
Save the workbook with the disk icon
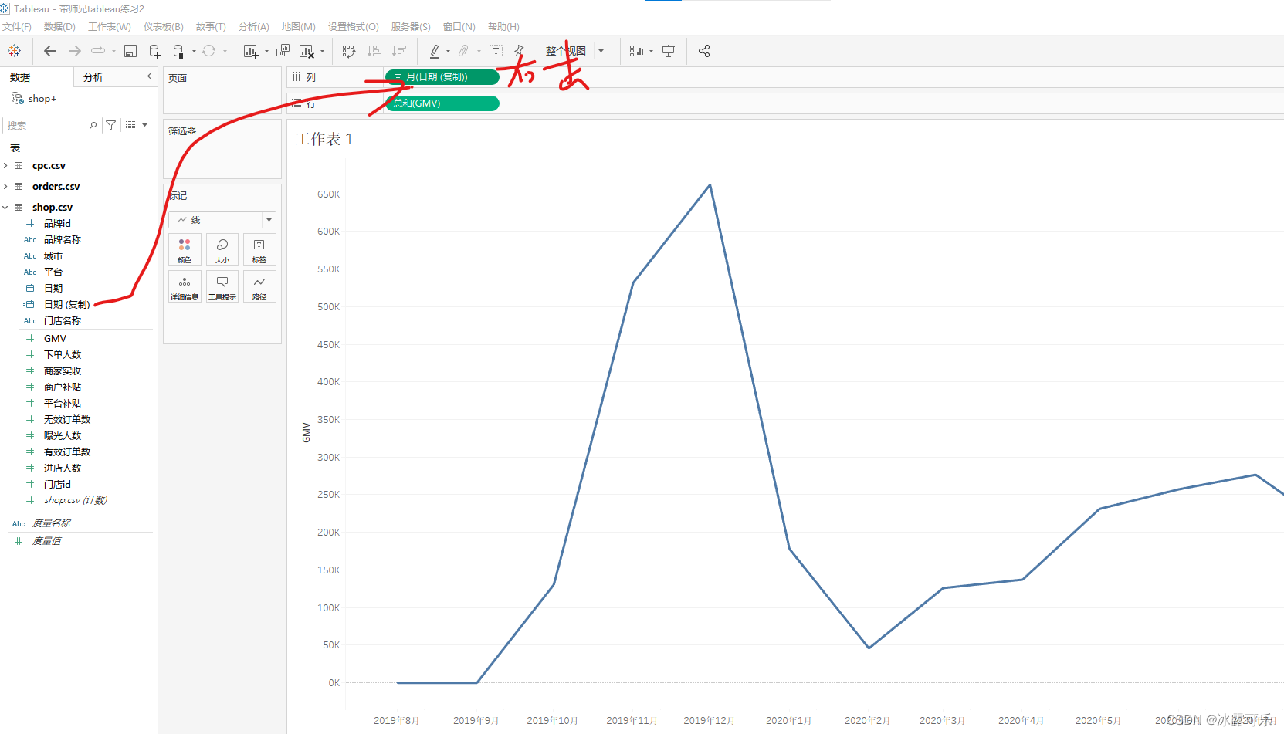(130, 51)
